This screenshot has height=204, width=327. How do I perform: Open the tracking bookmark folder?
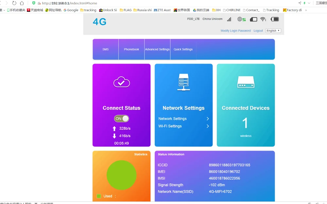(x=88, y=10)
